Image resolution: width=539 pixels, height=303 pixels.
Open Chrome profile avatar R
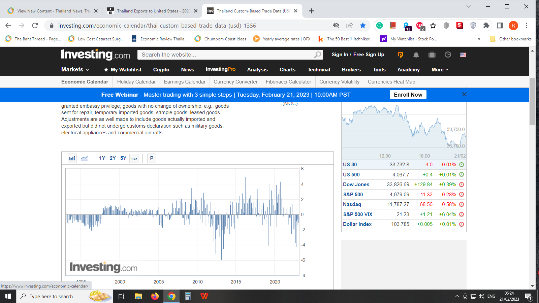[513, 26]
